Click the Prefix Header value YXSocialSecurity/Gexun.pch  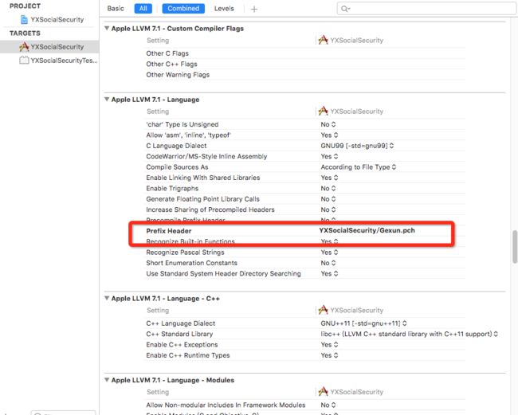367,230
